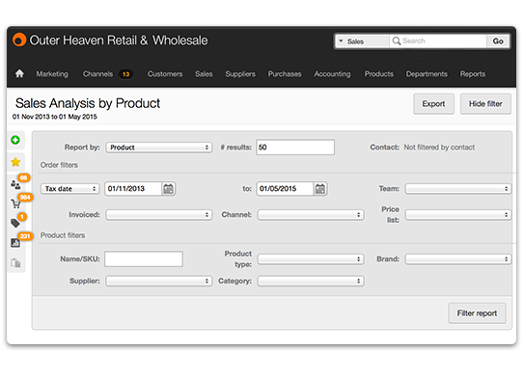Click the 'Order filters' section label
Screen dimensions: 524x379
[x=59, y=165]
